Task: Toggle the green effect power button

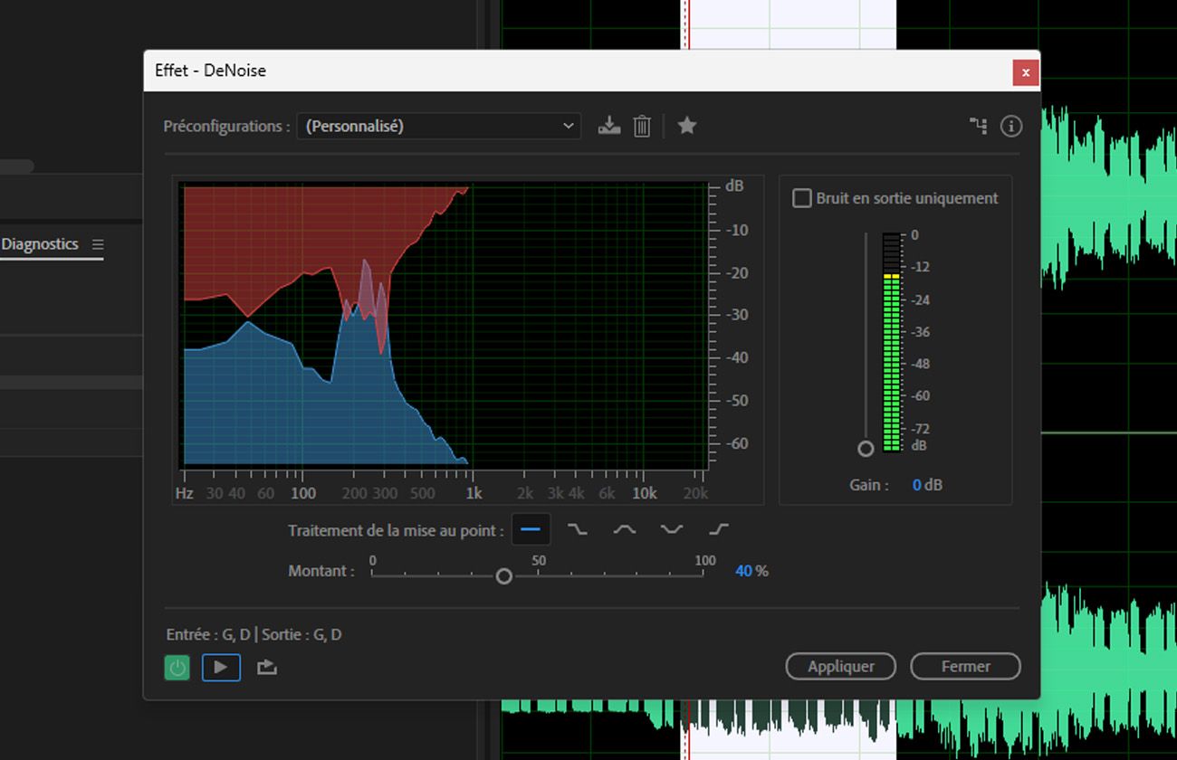Action: 177,667
